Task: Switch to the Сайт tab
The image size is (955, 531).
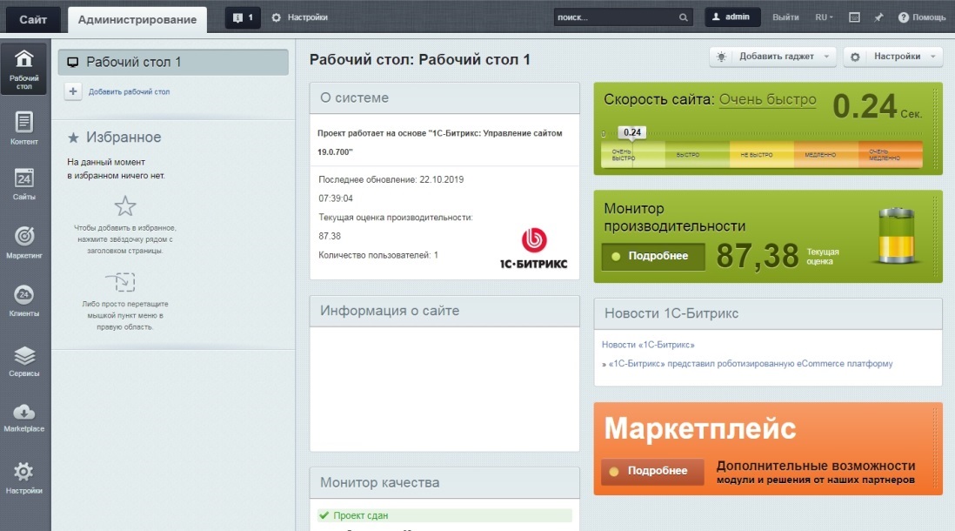Action: point(33,19)
